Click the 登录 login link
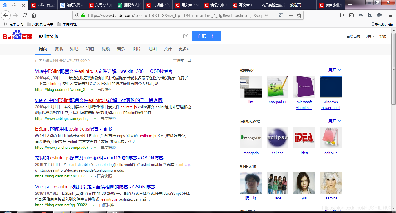Viewport: 396px width, 213px height. (x=383, y=36)
